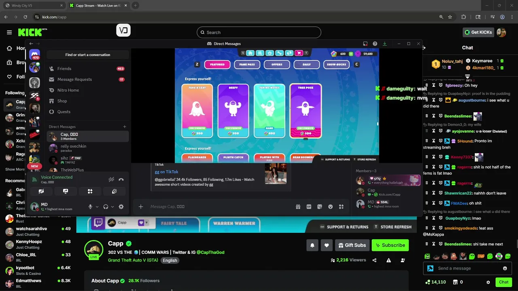Share your screen in Discord voice panel
The height and width of the screenshot is (291, 518).
point(66,191)
